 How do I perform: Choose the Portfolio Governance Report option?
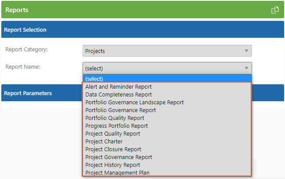pyautogui.click(x=167, y=110)
